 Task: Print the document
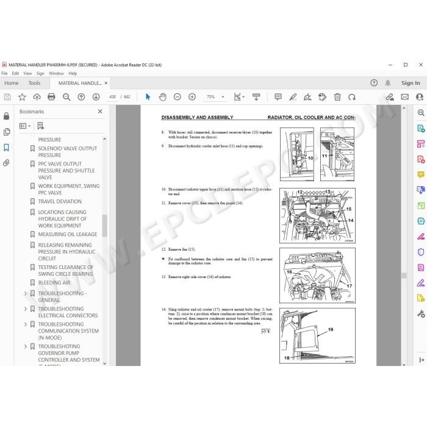tap(51, 97)
